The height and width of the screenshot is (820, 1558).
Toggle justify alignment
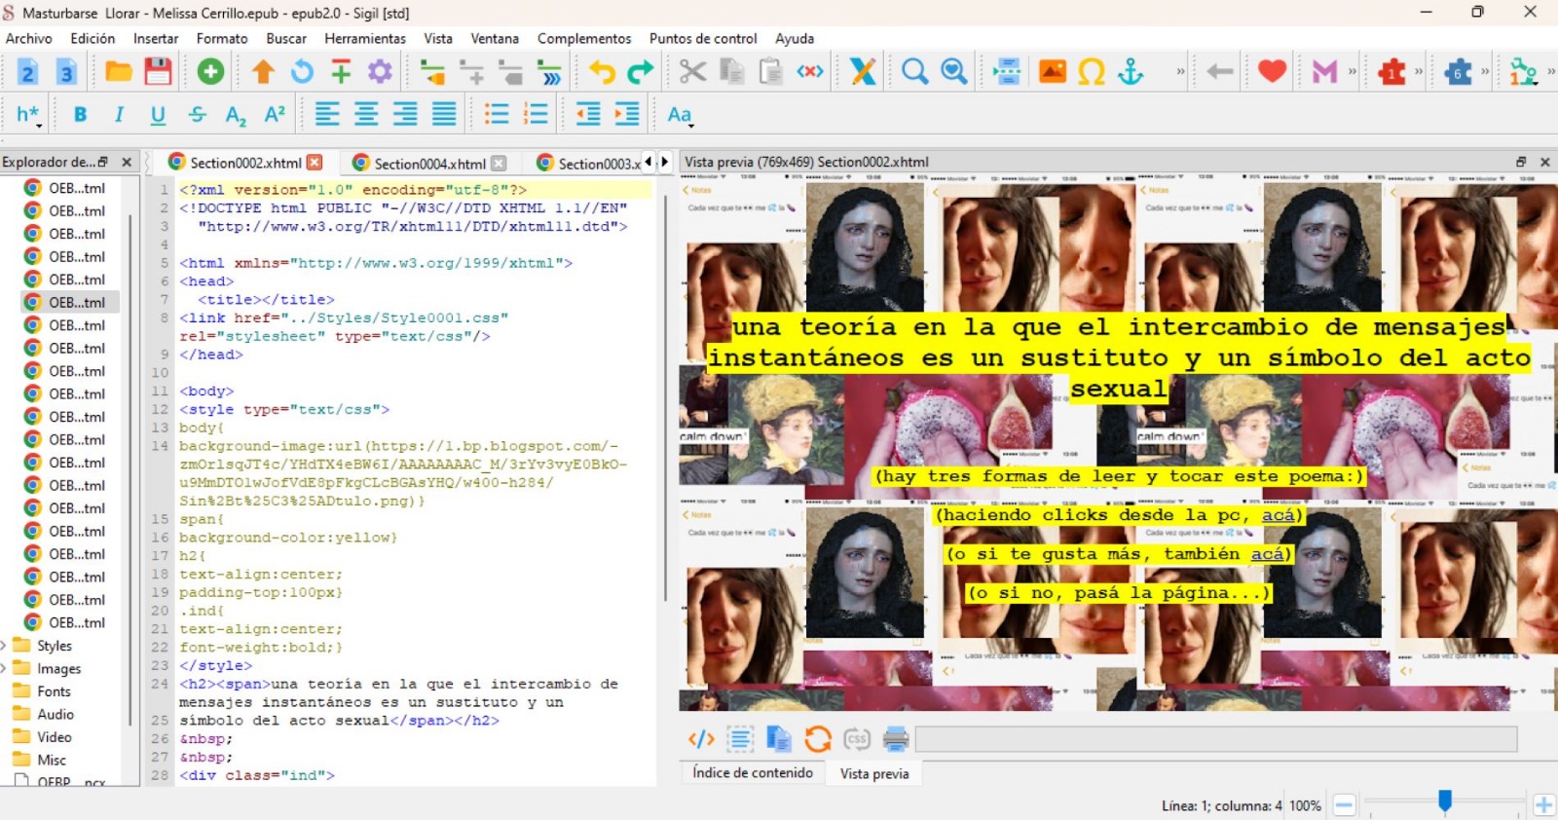pyautogui.click(x=444, y=115)
